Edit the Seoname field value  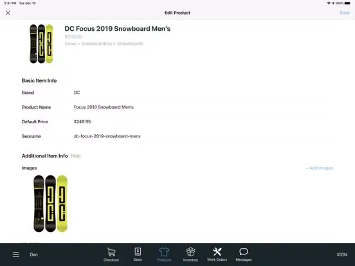tap(107, 136)
